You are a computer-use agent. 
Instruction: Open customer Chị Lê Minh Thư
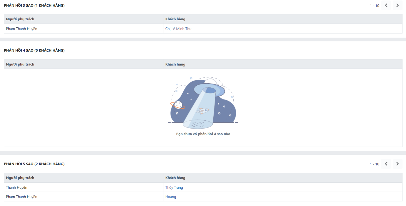[178, 29]
